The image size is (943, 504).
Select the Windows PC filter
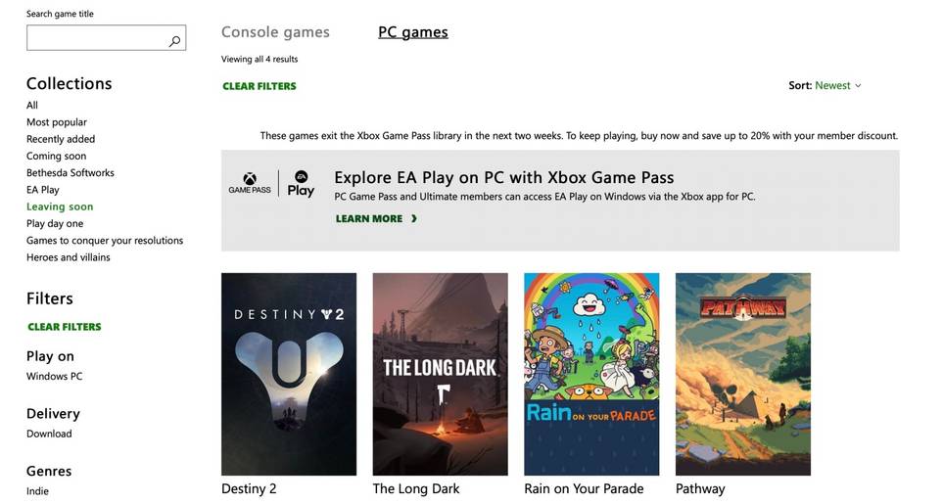(55, 376)
